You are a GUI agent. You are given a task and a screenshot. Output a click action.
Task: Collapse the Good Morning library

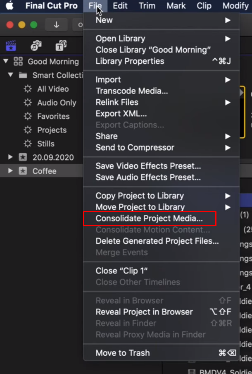pos(6,61)
